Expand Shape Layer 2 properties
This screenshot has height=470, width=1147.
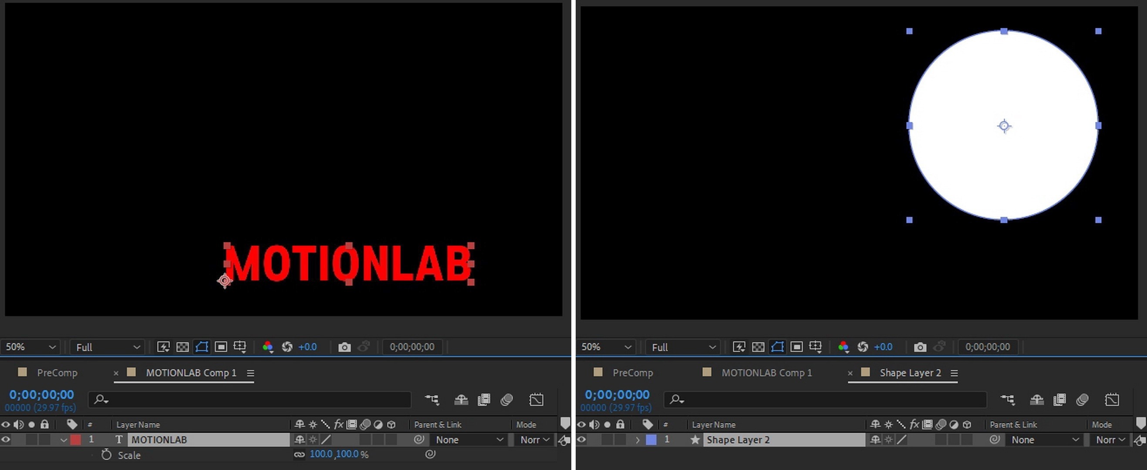tap(638, 440)
